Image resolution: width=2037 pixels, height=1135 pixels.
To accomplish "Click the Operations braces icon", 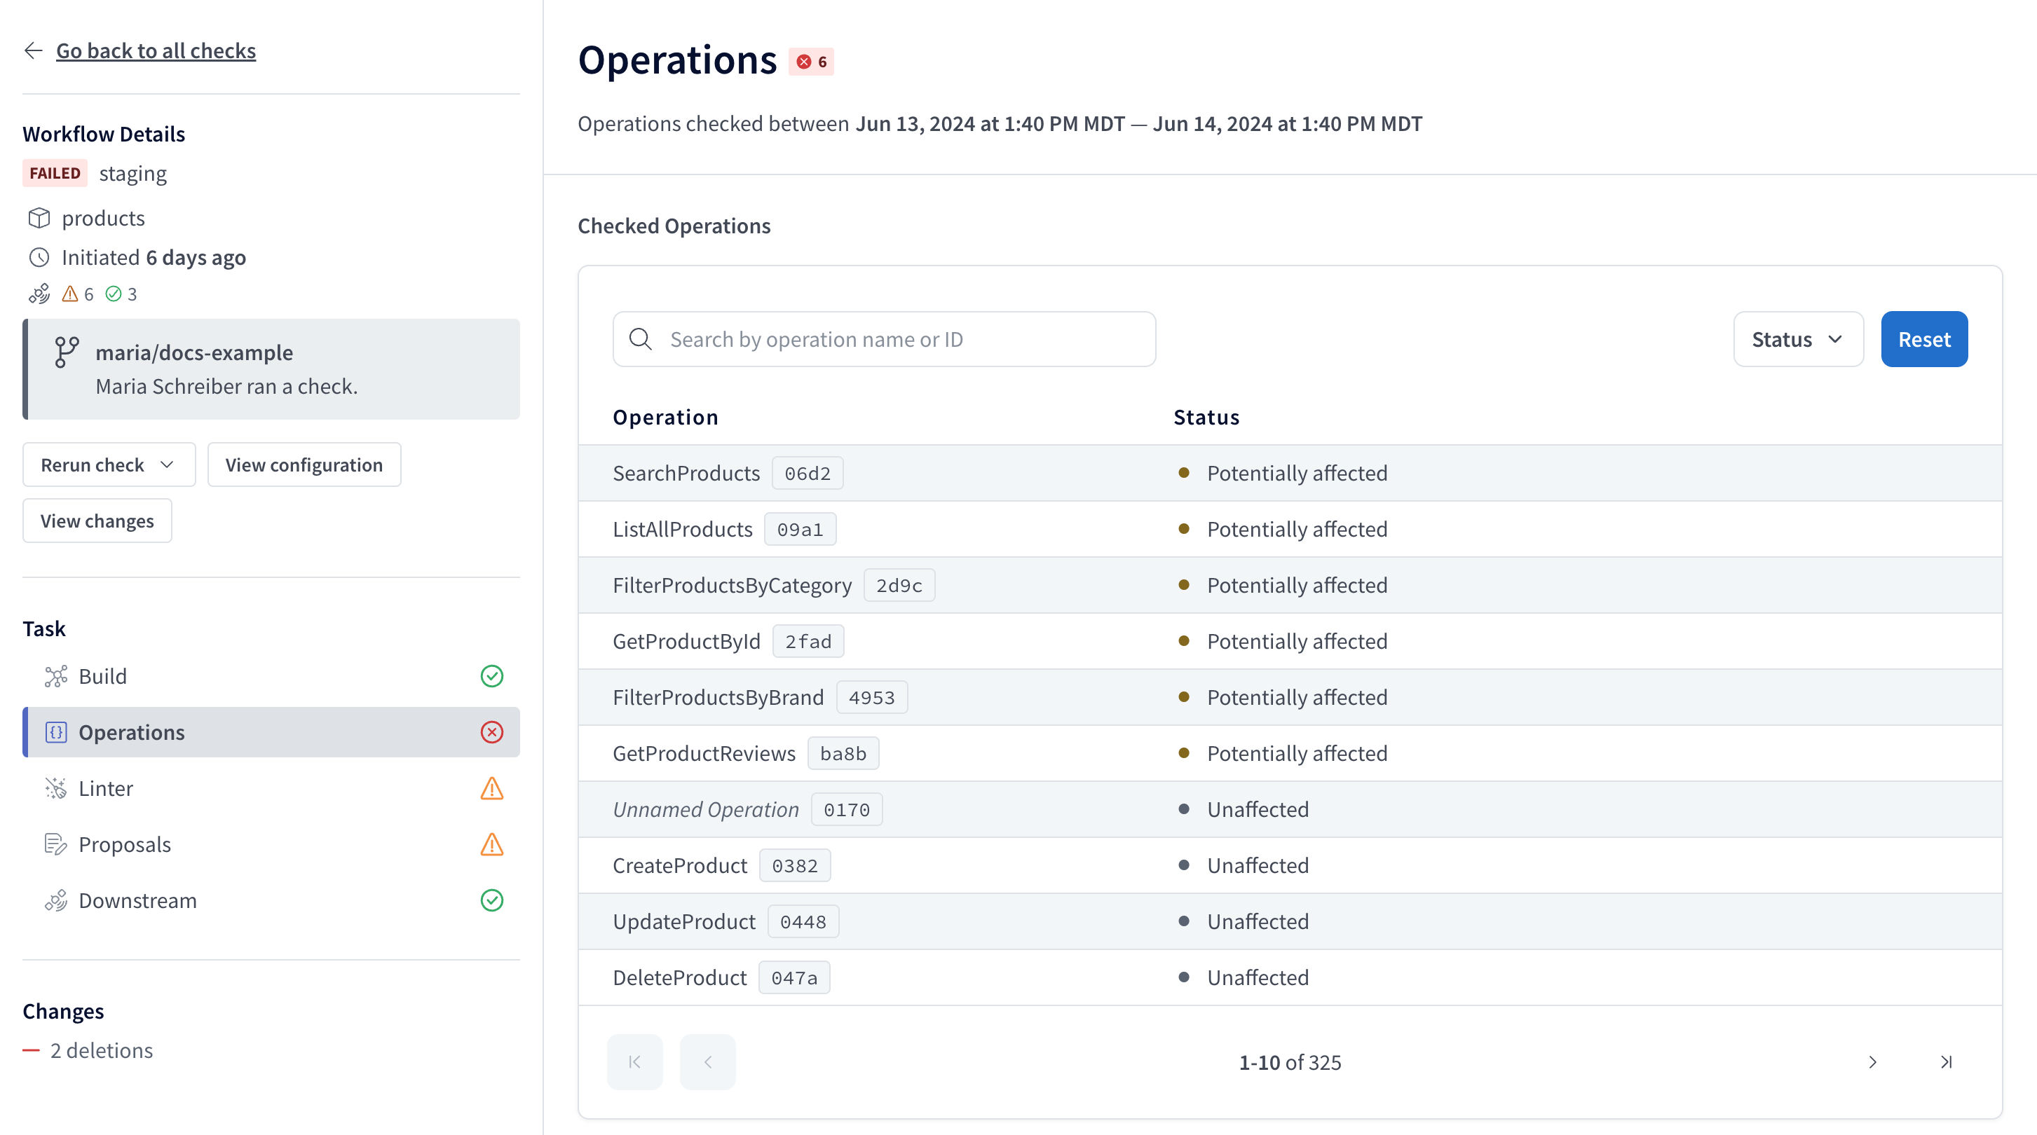I will tap(55, 733).
